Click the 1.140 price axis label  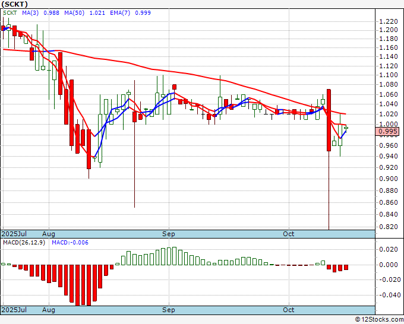[389, 56]
